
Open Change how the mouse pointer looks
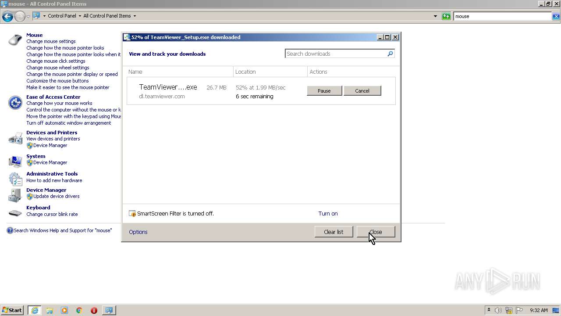click(x=65, y=48)
